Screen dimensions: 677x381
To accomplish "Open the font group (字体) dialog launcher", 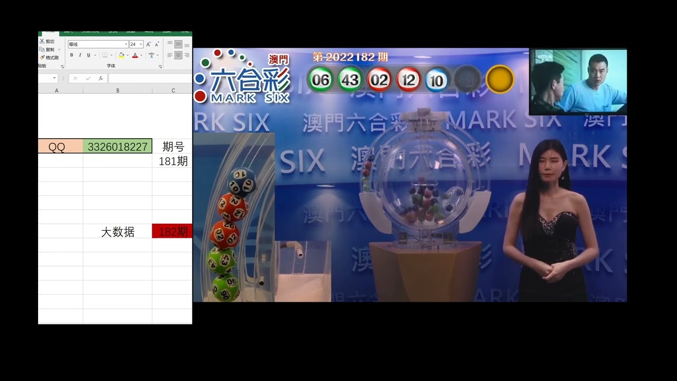I will click(160, 67).
